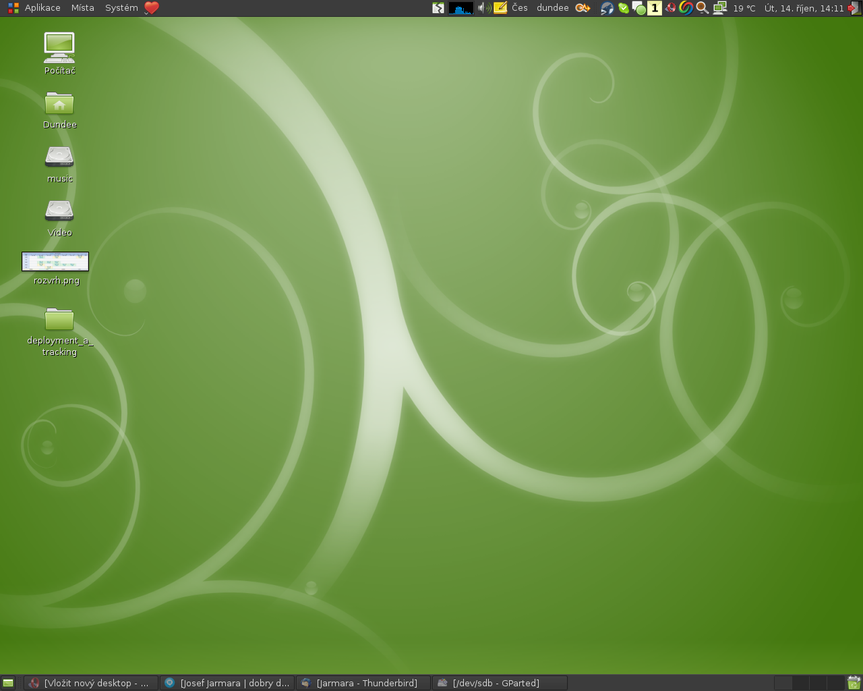Open the Místa menu
Image resolution: width=863 pixels, height=691 pixels.
click(x=83, y=8)
